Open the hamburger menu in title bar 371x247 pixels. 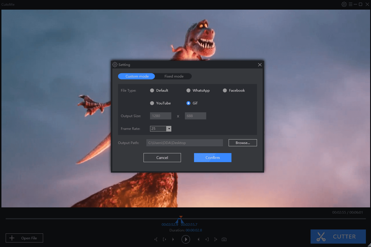click(351, 4)
